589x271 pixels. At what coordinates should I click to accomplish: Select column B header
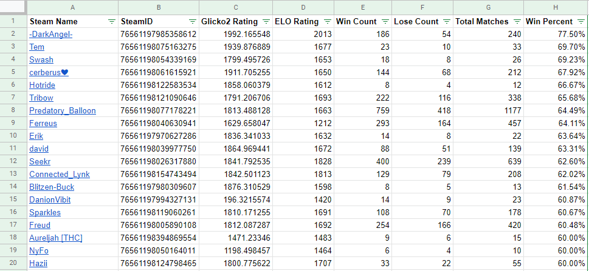pyautogui.click(x=159, y=7)
